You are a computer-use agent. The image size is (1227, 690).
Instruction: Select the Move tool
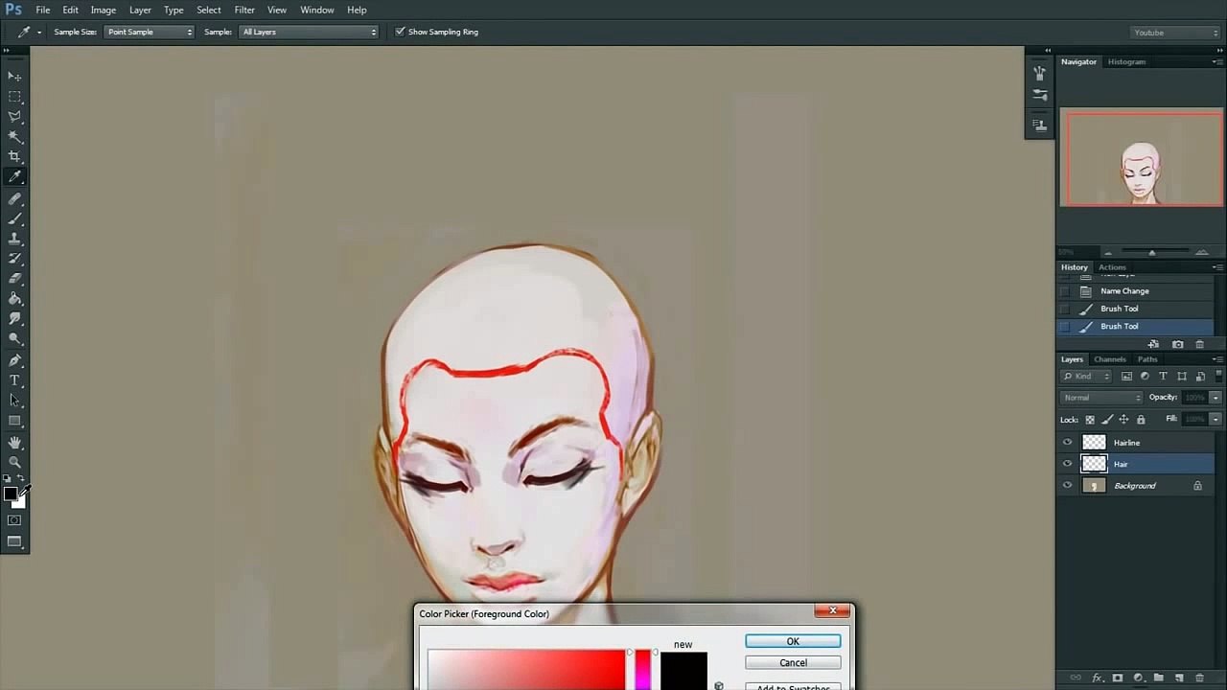pos(14,76)
